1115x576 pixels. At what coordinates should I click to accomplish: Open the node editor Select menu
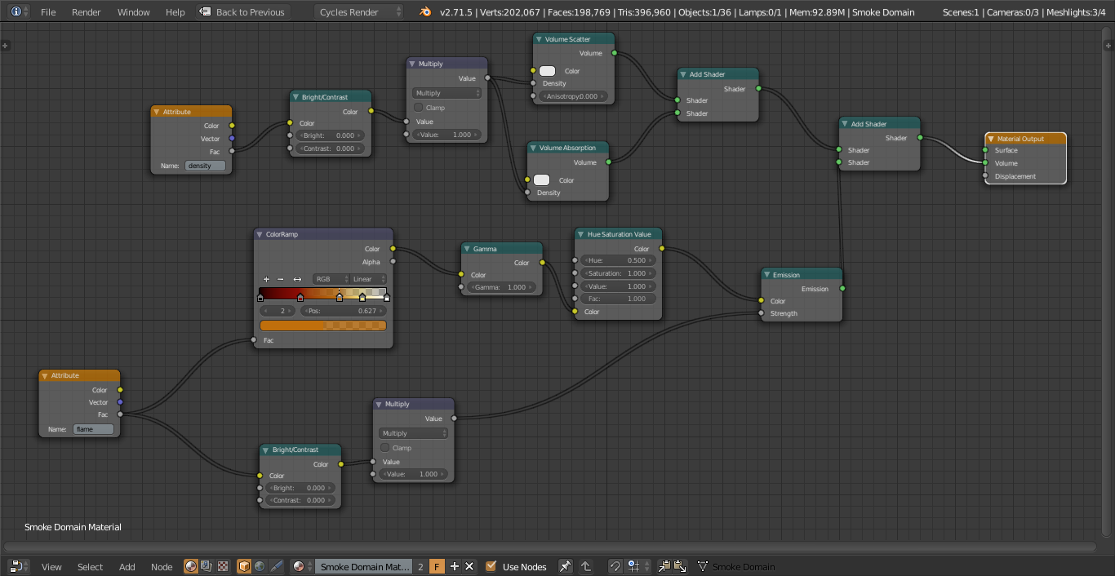click(90, 566)
